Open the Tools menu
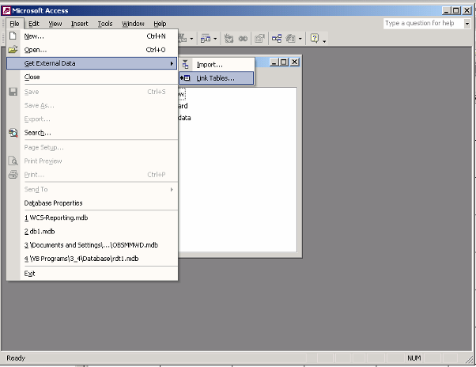This screenshot has height=367, width=476. (105, 24)
